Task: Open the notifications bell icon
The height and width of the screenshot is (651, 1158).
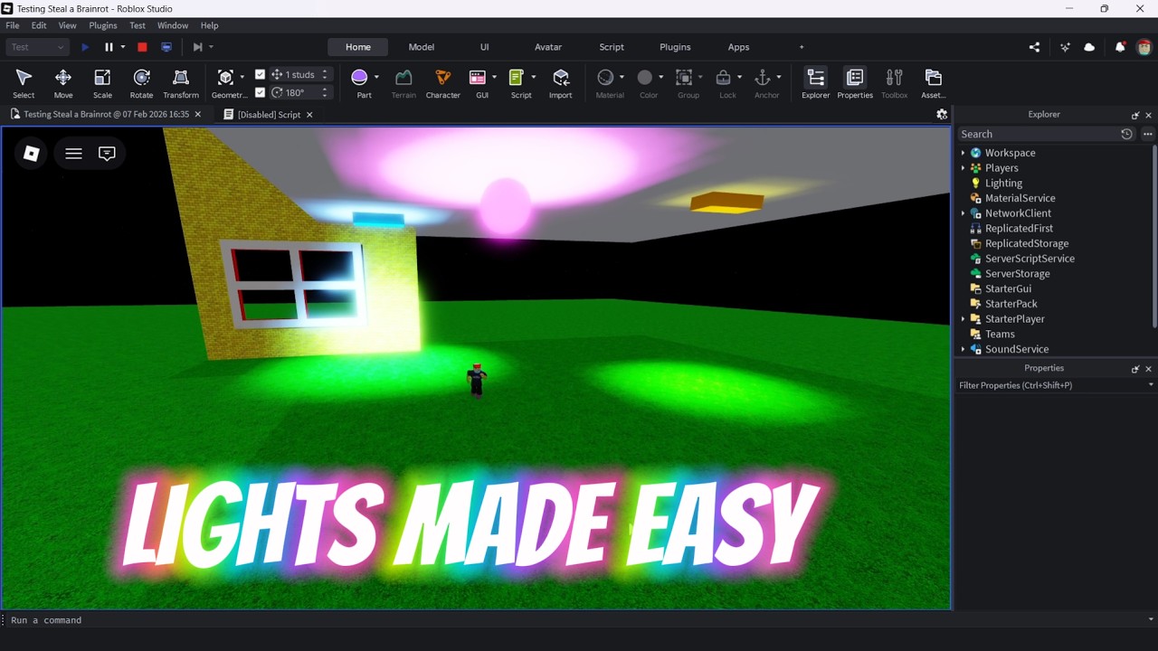Action: pos(1120,47)
